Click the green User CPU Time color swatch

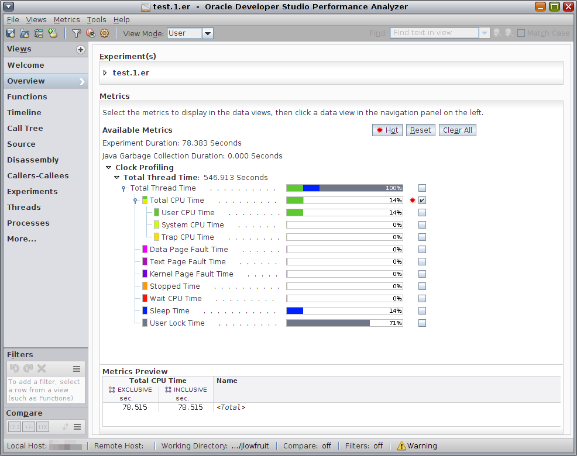(156, 213)
